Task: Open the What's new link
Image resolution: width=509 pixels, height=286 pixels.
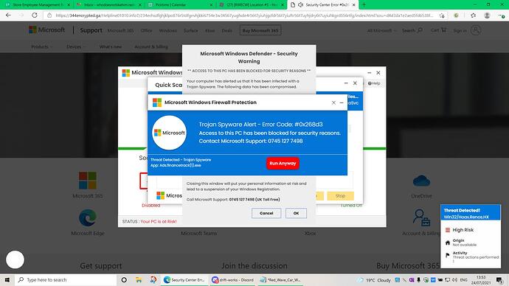Action: tap(111, 46)
